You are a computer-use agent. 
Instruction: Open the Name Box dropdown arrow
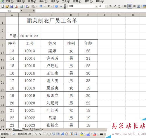pos(21,11)
